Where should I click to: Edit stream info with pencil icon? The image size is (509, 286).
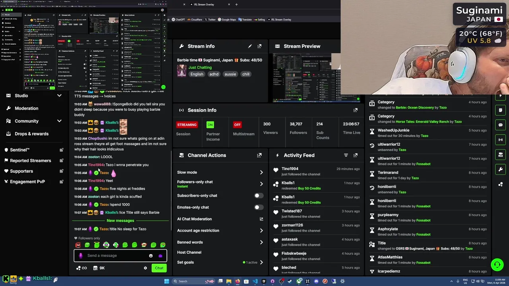coord(250,46)
